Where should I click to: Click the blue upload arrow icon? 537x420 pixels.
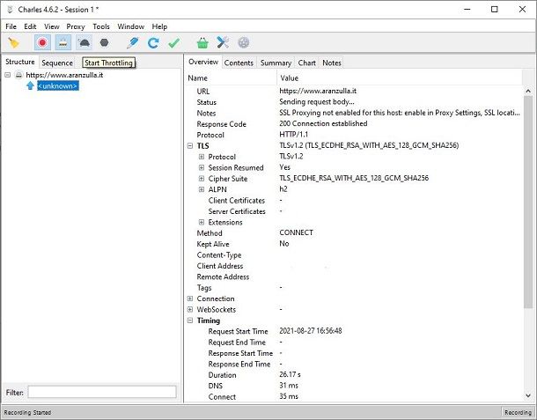click(x=30, y=85)
